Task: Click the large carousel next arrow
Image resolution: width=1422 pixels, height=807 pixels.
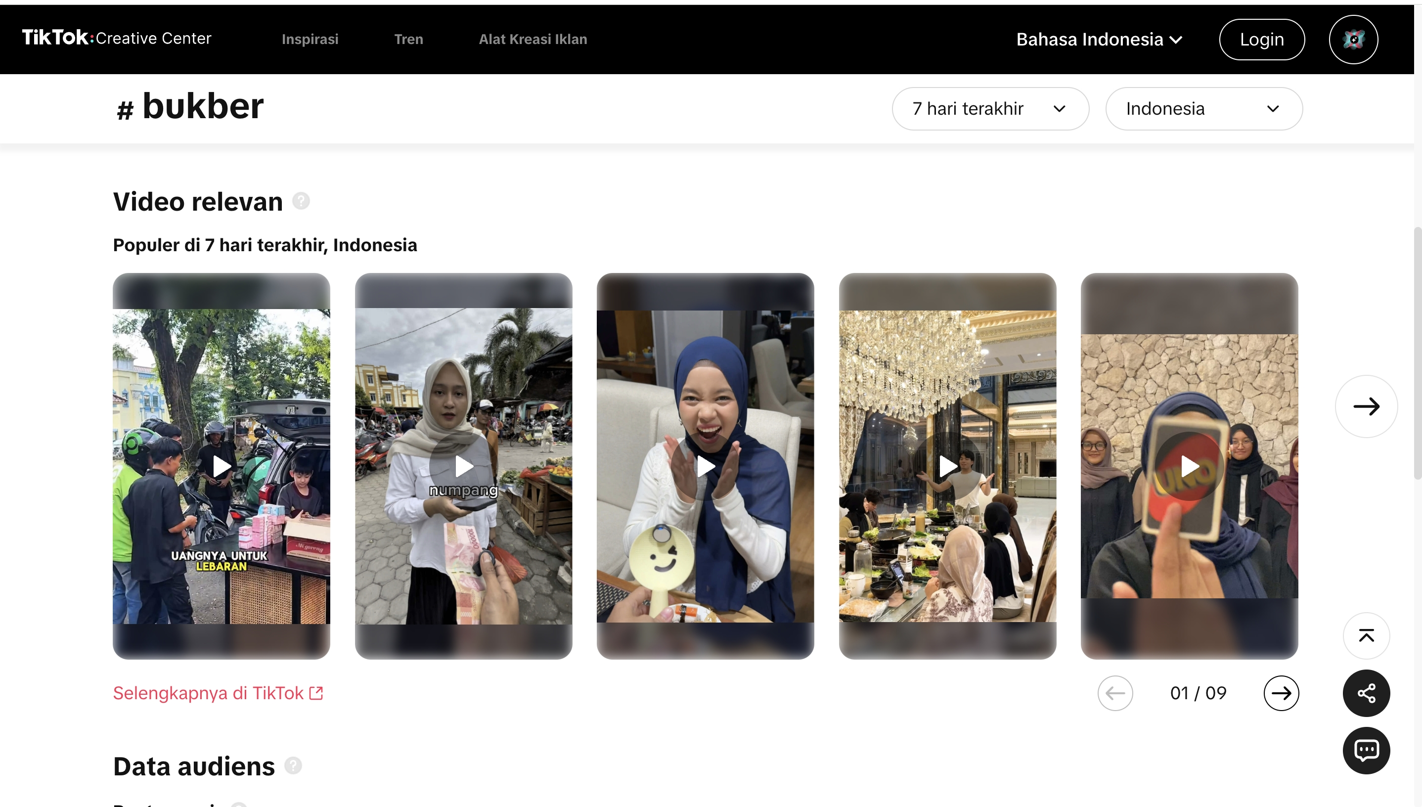Action: coord(1366,406)
